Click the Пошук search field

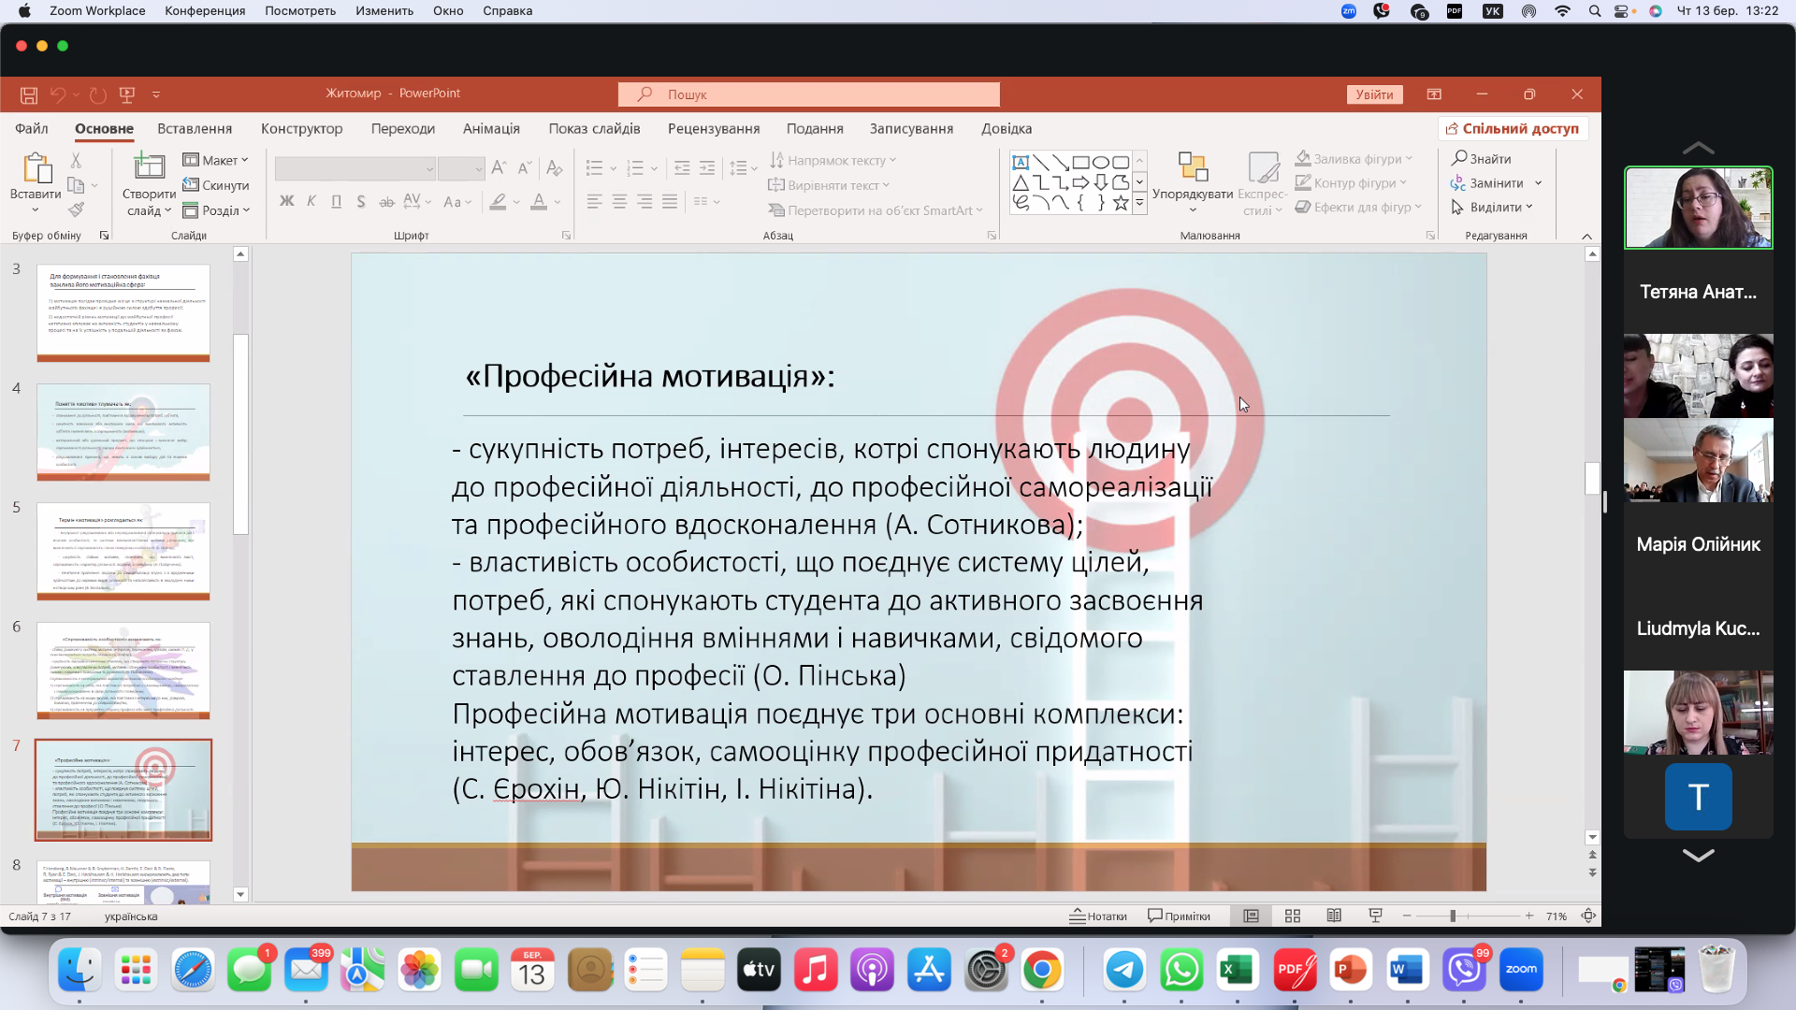808,94
